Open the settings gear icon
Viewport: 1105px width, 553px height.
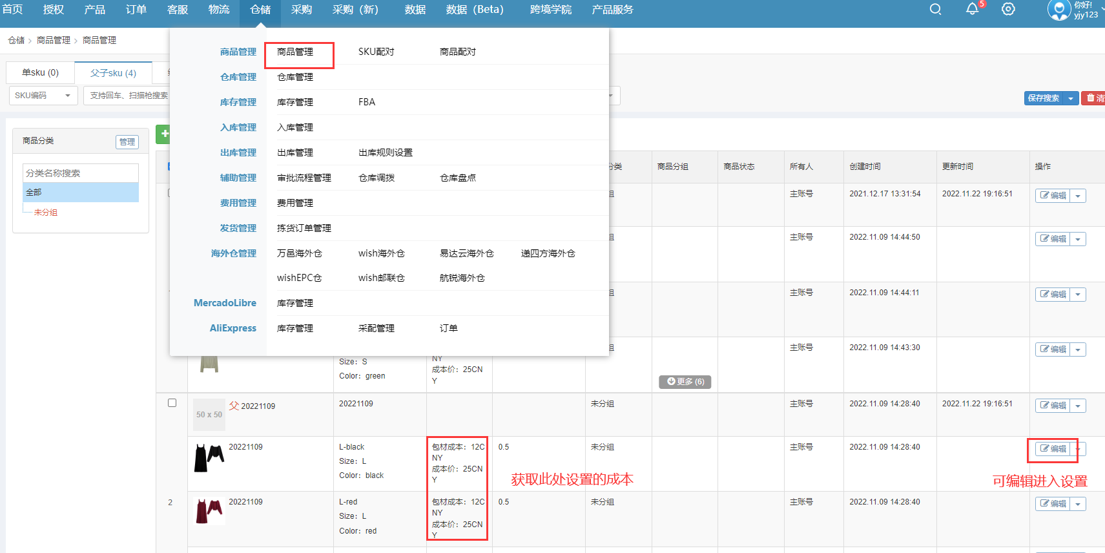click(1008, 10)
